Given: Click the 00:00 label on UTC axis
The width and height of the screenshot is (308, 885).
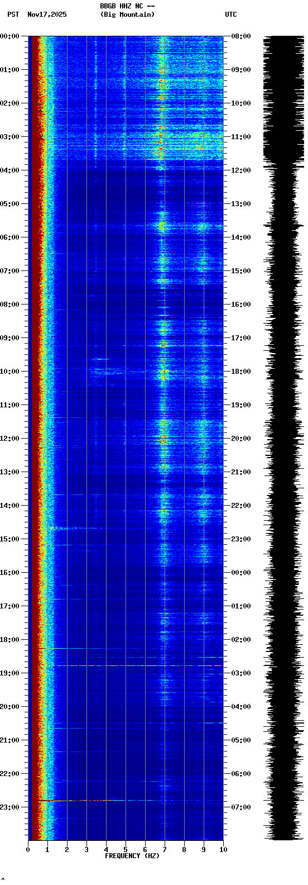Looking at the screenshot, I should click(241, 573).
